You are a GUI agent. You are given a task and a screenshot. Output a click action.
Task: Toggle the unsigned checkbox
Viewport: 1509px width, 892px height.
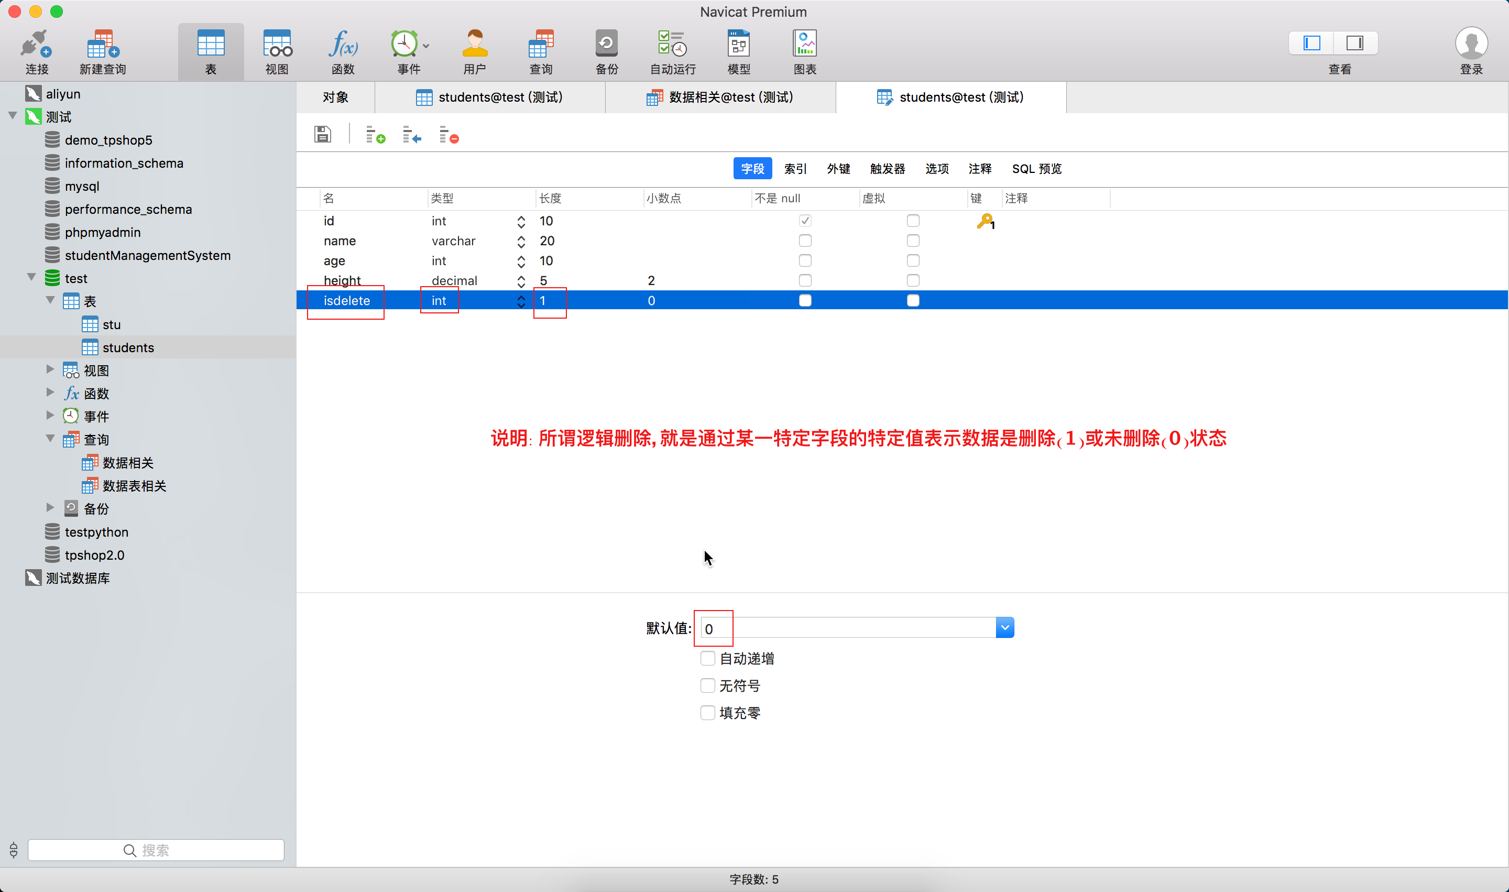(x=707, y=685)
